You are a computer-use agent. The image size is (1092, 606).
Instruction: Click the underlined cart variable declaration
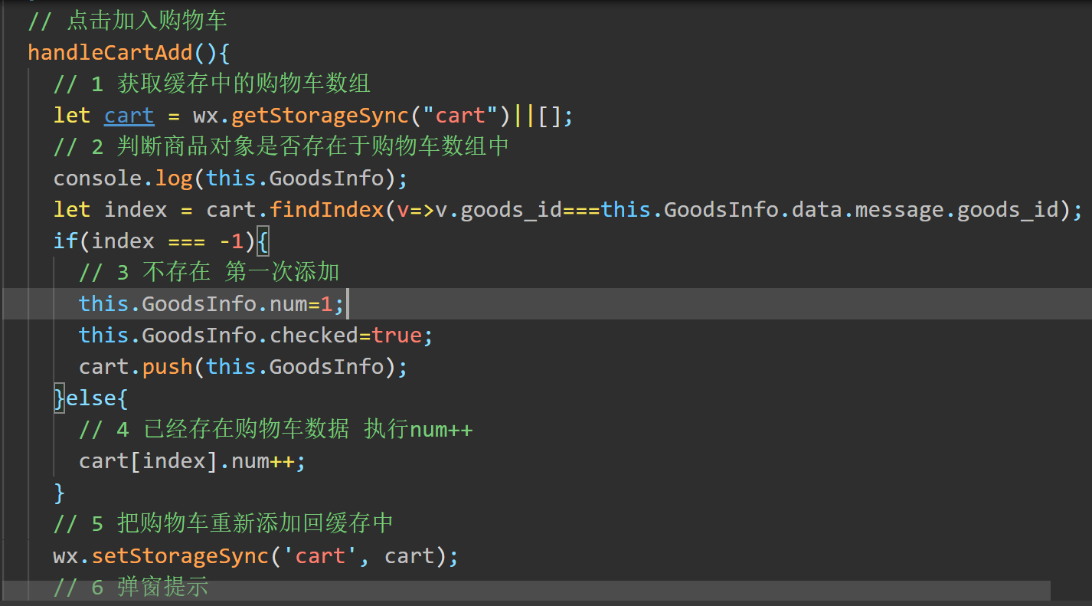click(x=129, y=116)
